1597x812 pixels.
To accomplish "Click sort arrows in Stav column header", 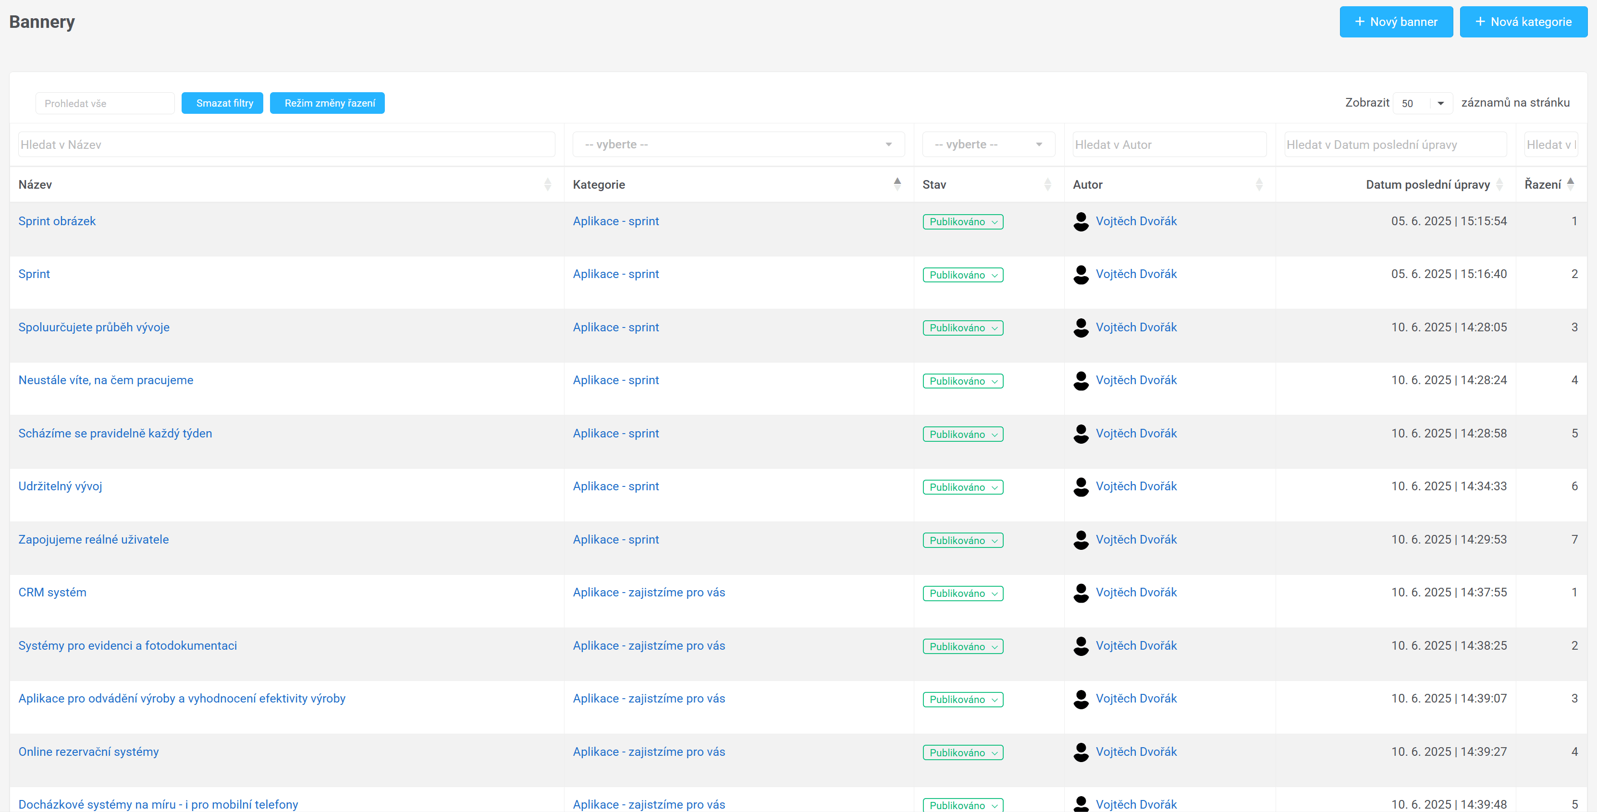I will [1047, 184].
